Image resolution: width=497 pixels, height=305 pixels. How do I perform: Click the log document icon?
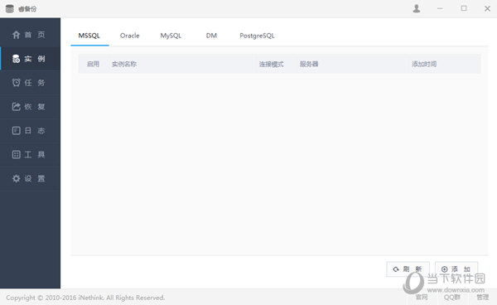pyautogui.click(x=17, y=131)
